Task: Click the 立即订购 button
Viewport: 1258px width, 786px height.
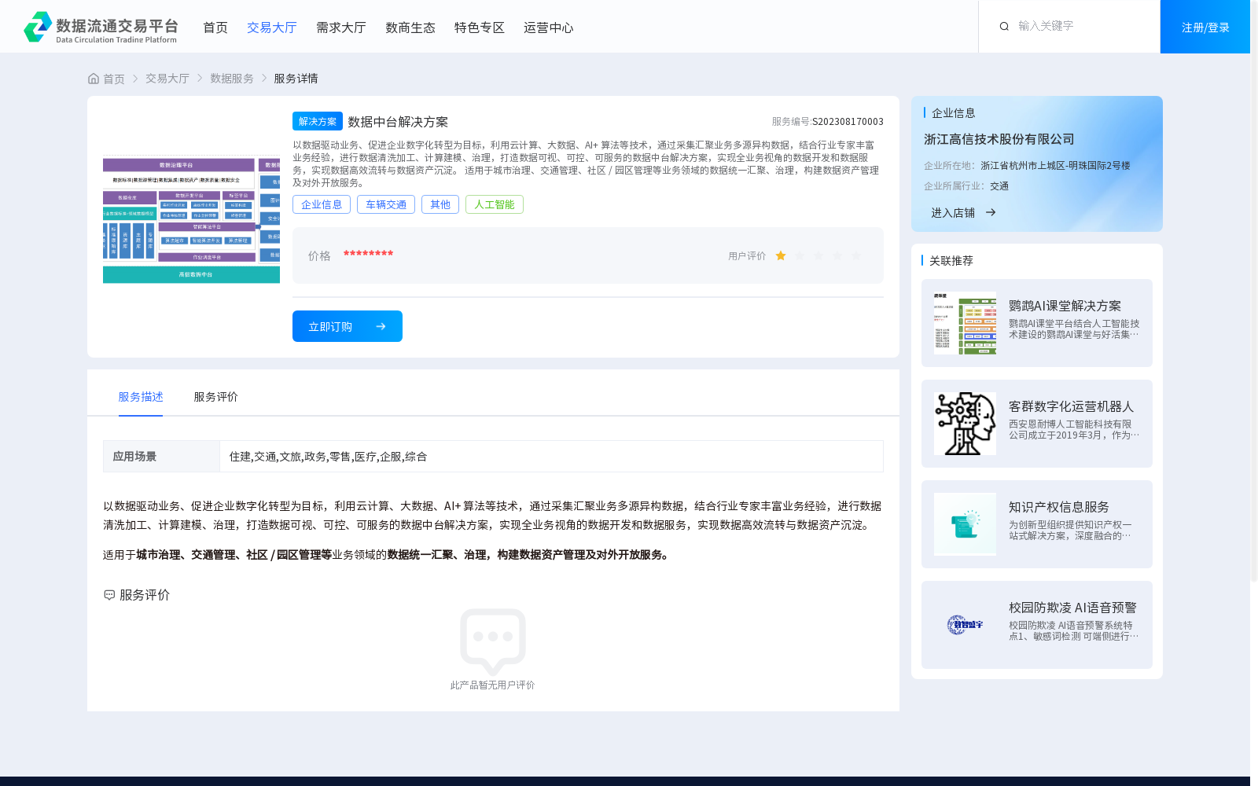Action: 348,326
